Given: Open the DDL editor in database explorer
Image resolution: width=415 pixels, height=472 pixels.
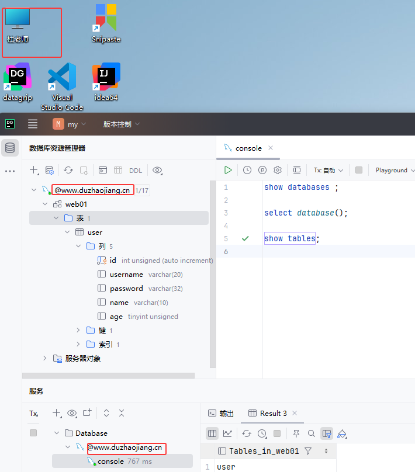Looking at the screenshot, I should click(x=135, y=171).
